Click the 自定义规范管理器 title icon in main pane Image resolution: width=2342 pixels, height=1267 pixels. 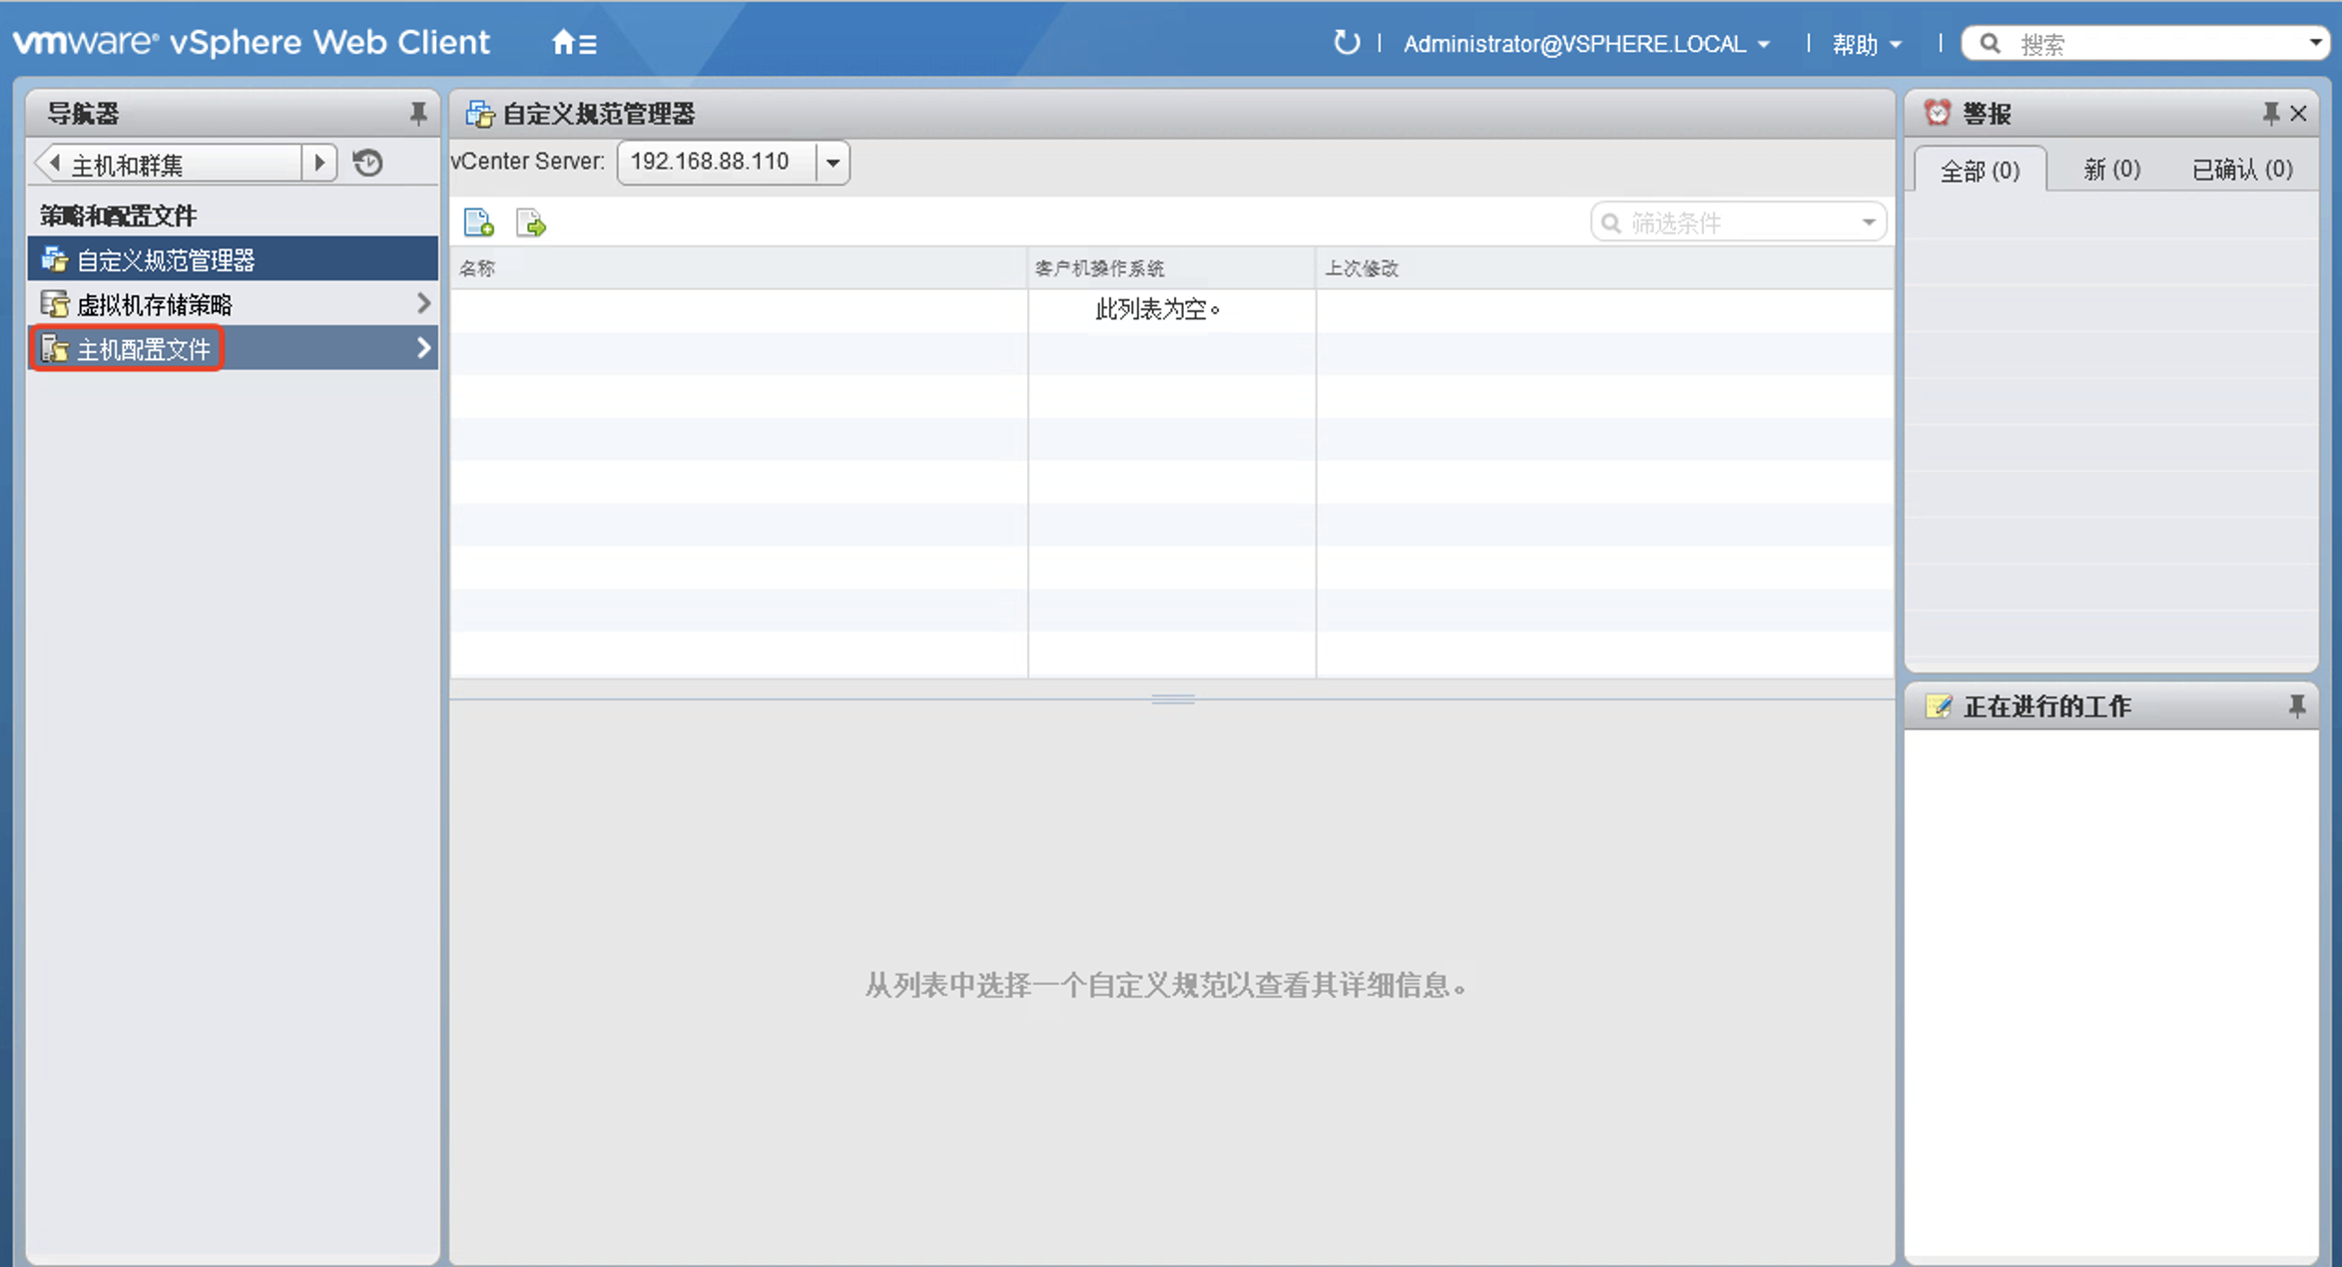[x=480, y=114]
